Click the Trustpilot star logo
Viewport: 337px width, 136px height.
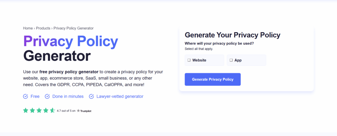click(78, 111)
